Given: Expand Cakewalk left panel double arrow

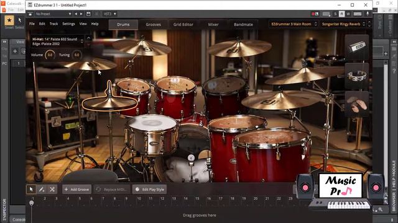Looking at the screenshot, I should [x=4, y=42].
